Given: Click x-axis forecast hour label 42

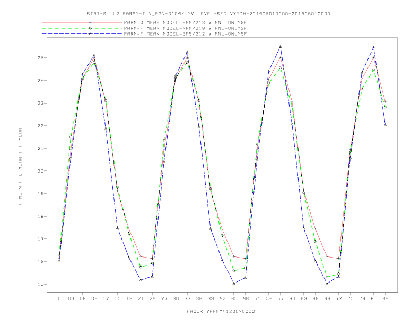Looking at the screenshot, I should coord(222,298).
